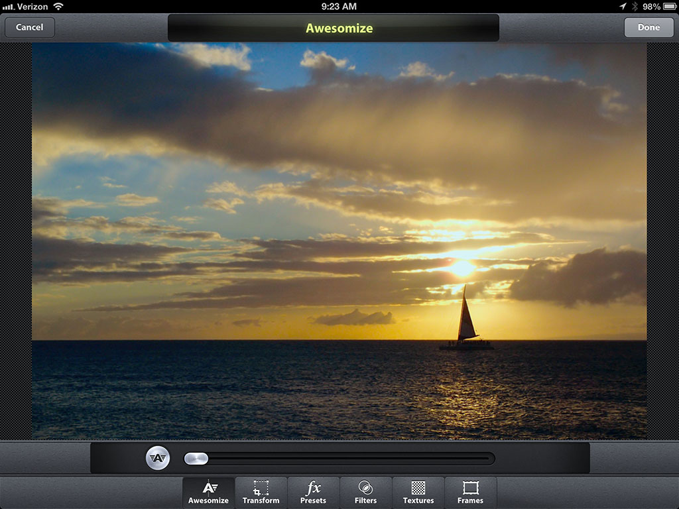Tap the sailboat in the photo

[466, 323]
